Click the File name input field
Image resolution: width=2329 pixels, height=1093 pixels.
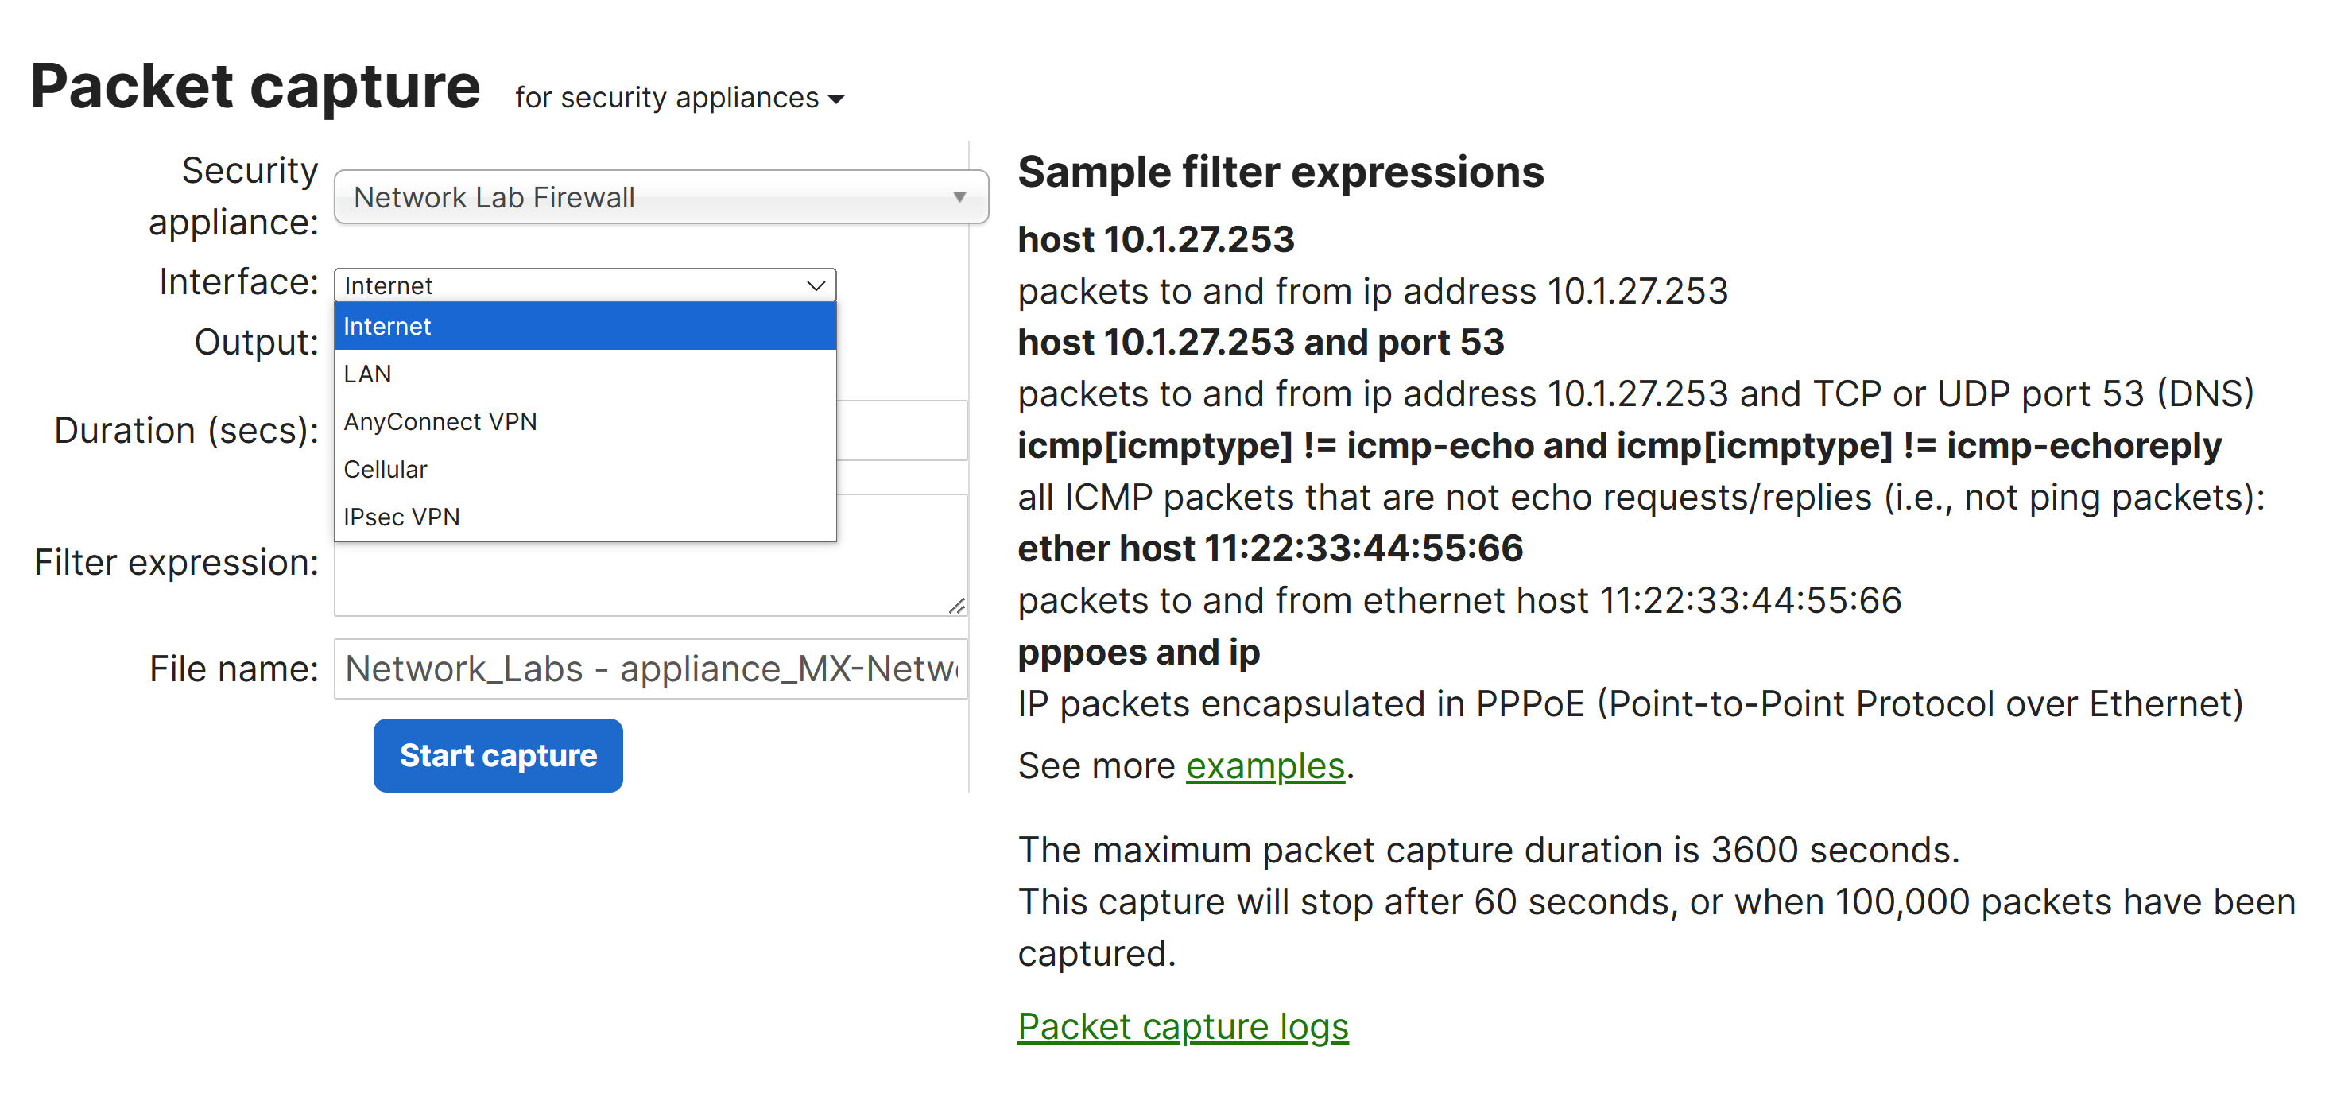coord(650,669)
